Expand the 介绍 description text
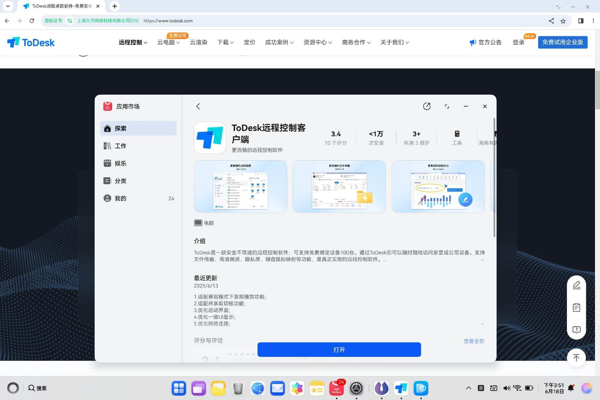The image size is (600, 400). tap(482, 260)
